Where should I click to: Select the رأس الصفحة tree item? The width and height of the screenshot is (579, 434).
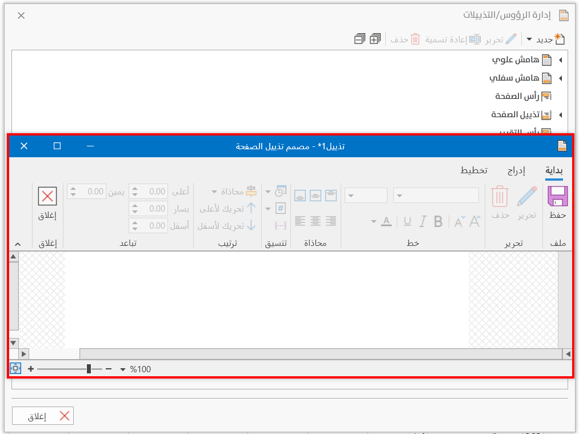point(523,97)
